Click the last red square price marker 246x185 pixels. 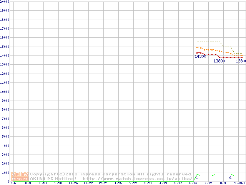242,57
